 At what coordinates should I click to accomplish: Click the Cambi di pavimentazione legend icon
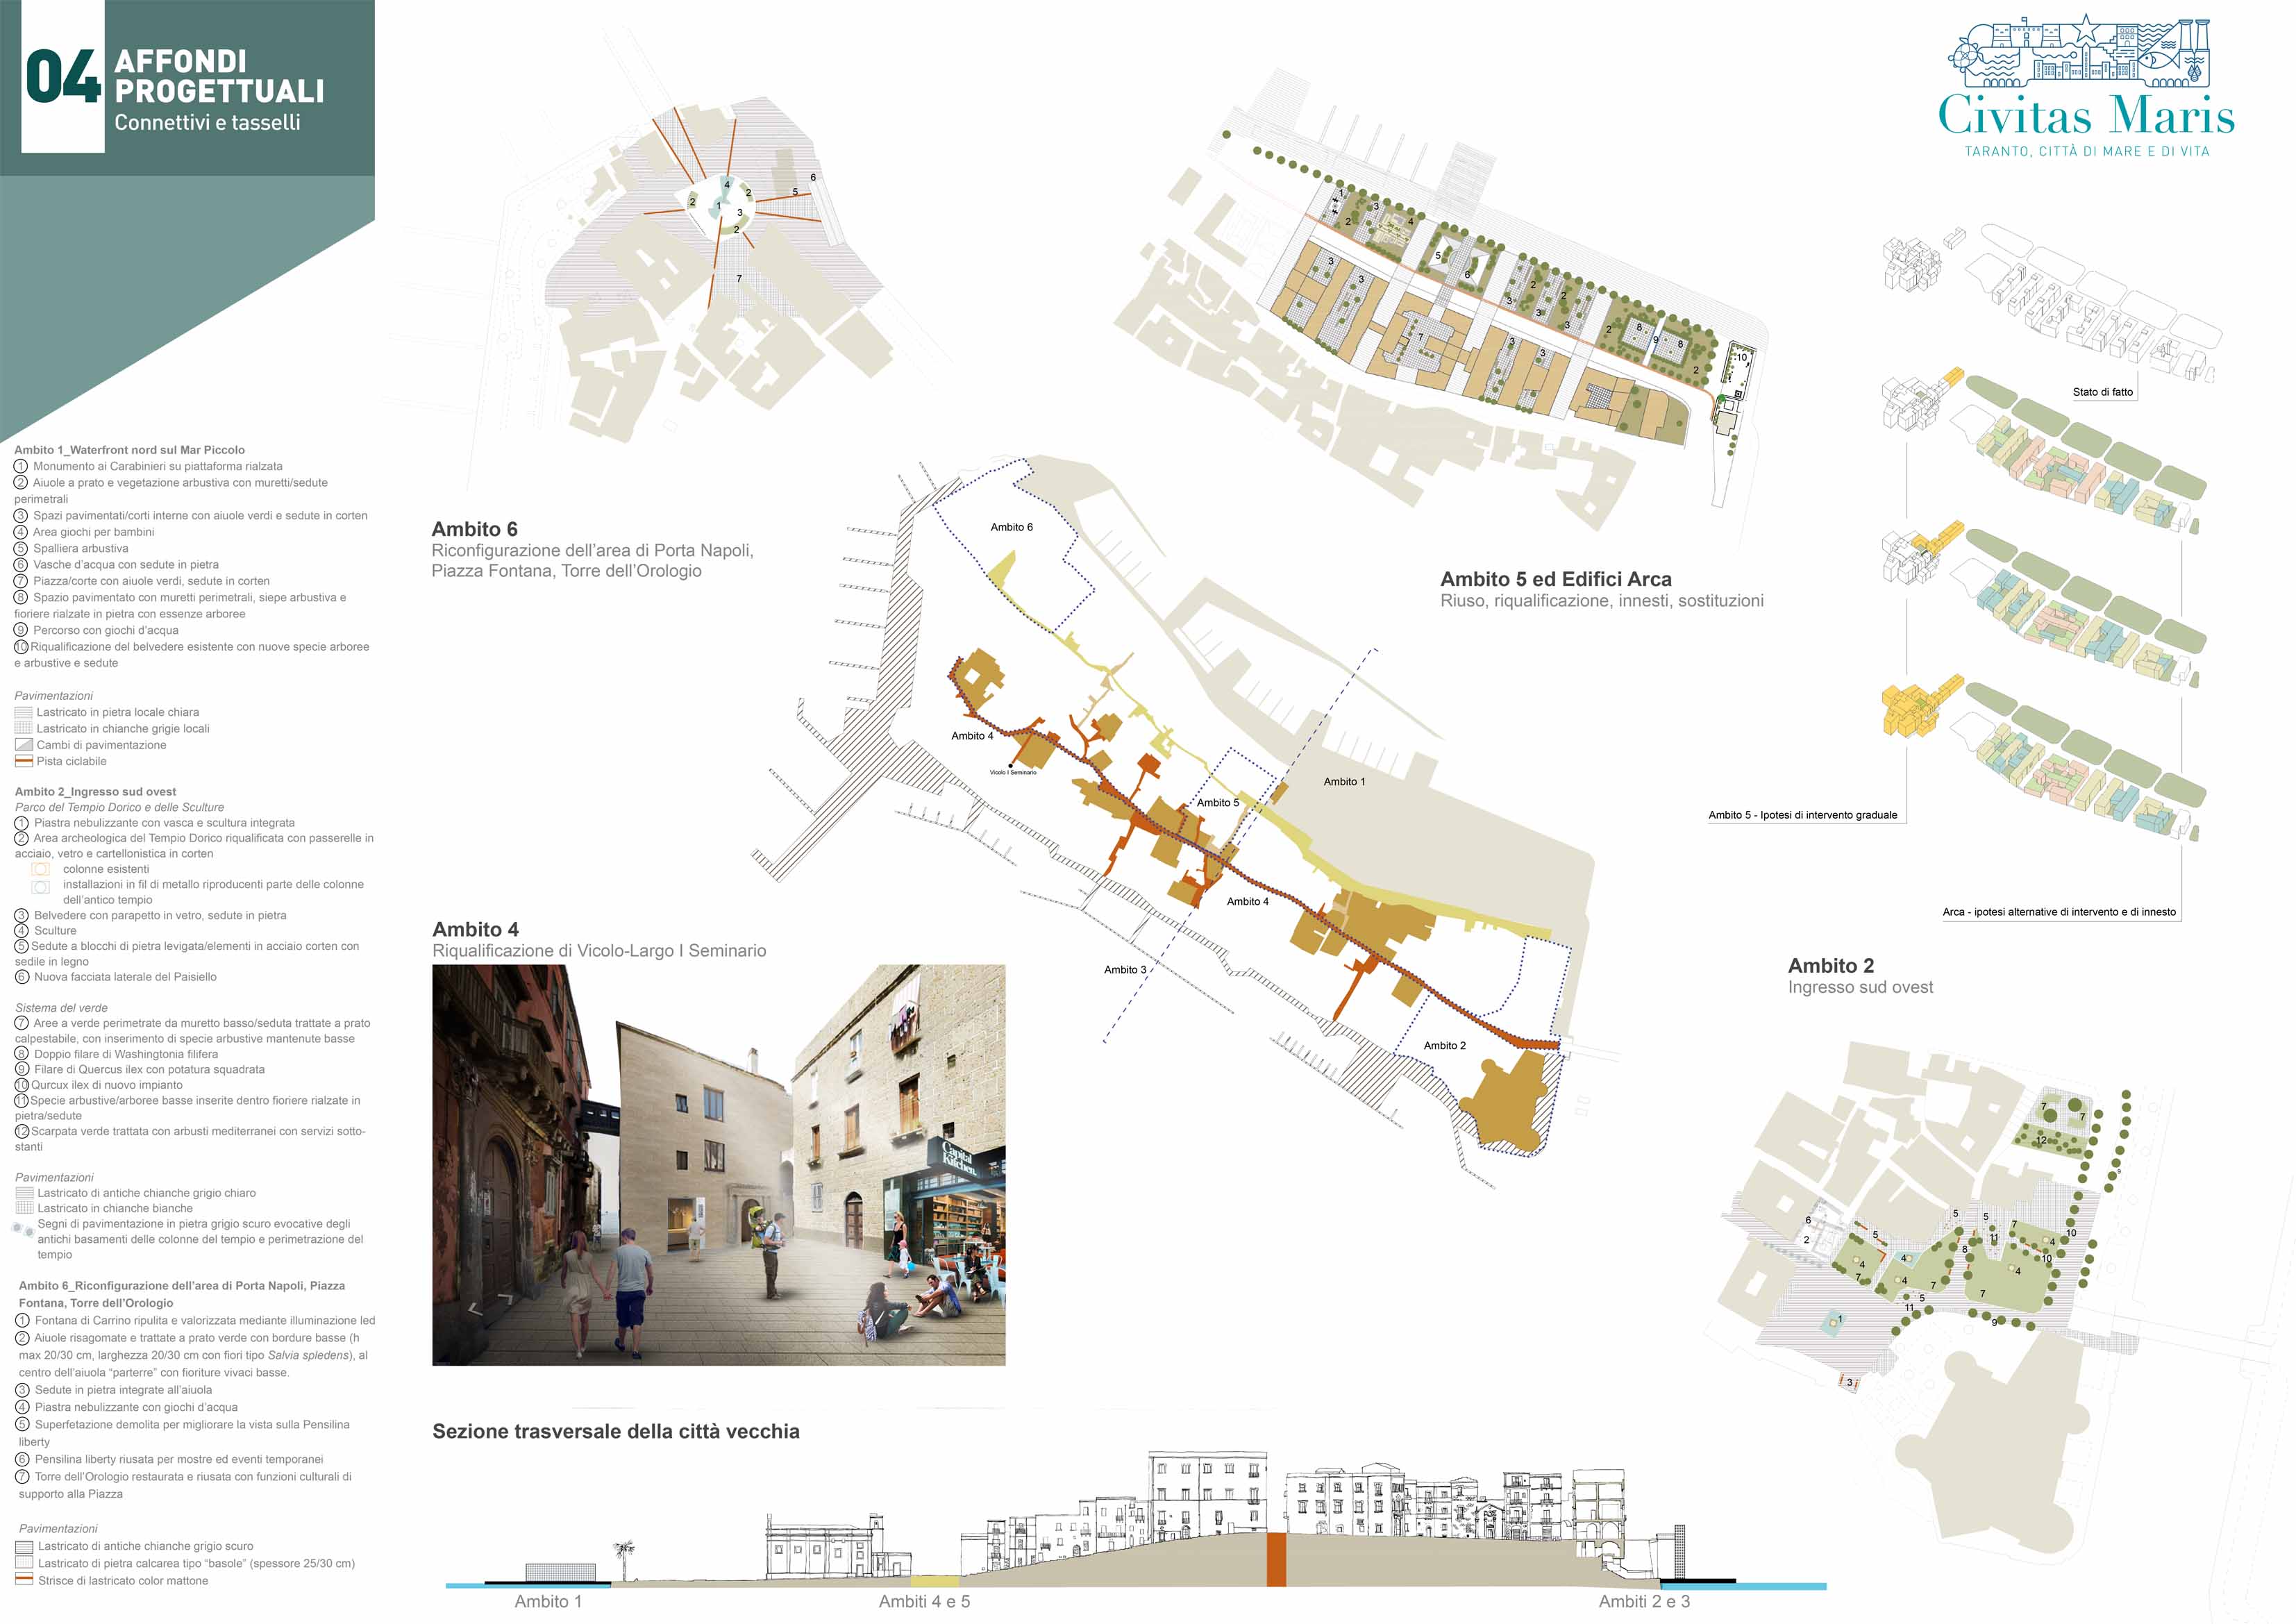[24, 745]
